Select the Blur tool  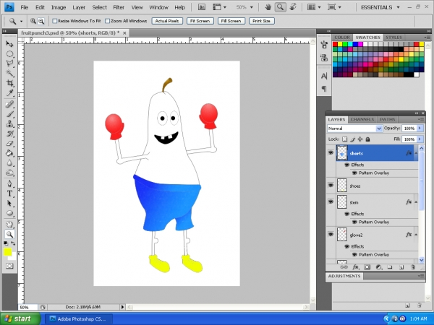(9, 163)
